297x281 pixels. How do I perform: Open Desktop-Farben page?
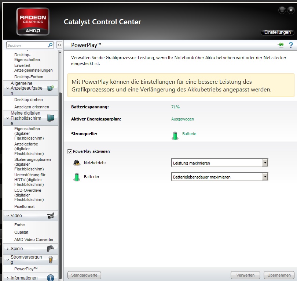pos(29,77)
